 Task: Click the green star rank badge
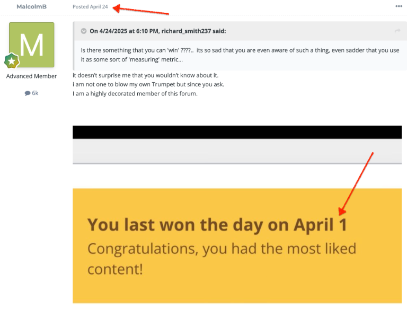12,61
